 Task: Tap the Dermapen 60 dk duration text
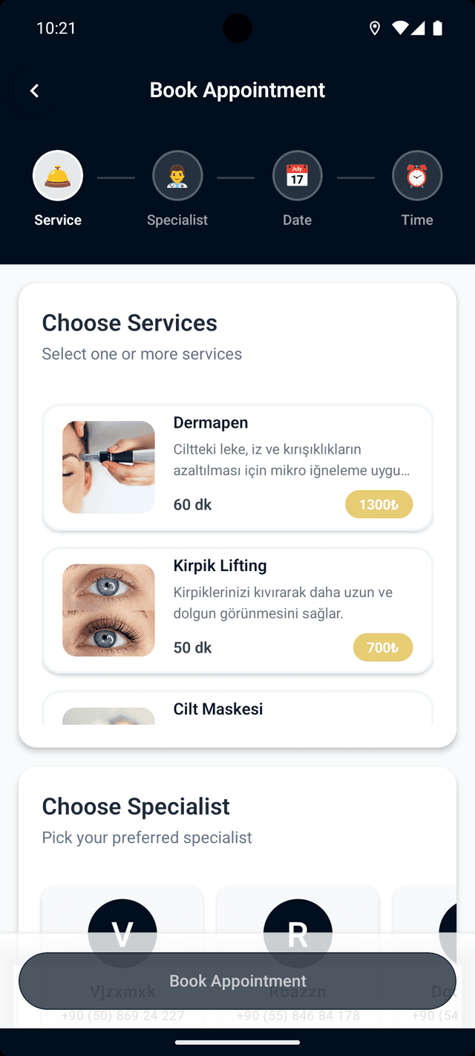click(192, 505)
